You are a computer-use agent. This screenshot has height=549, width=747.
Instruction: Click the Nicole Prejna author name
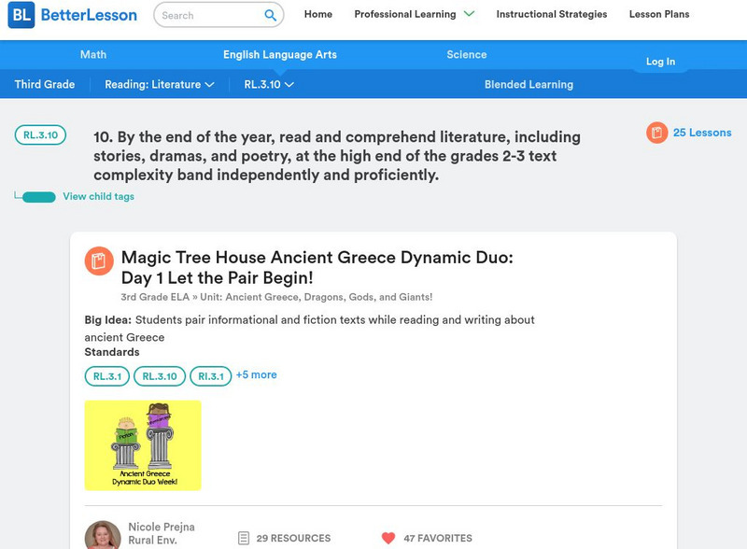pos(162,527)
